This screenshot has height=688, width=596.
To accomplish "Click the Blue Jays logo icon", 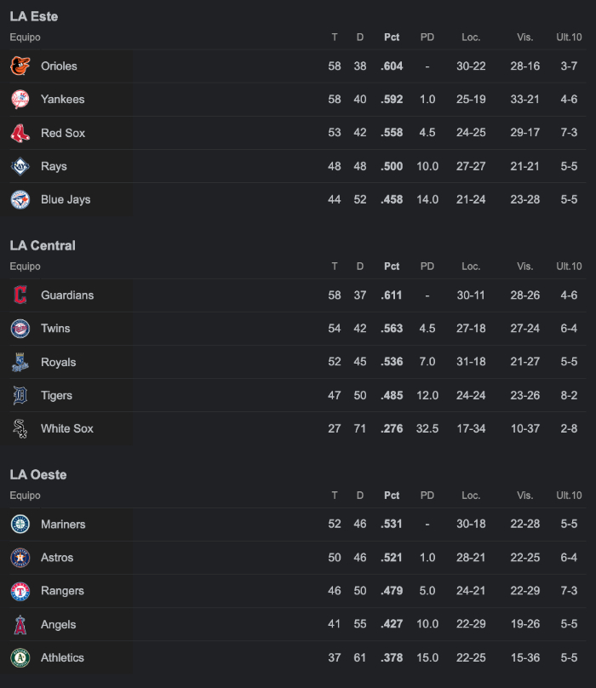I will click(20, 199).
